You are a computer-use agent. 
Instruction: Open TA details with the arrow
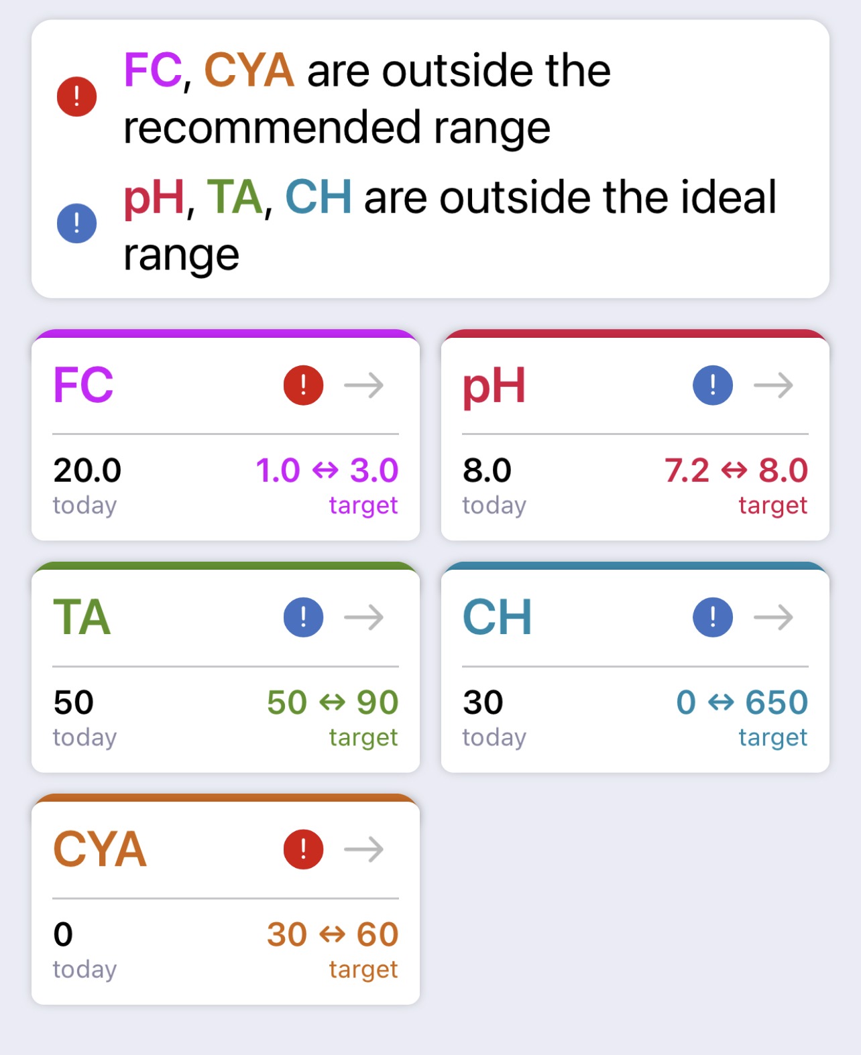(x=363, y=617)
